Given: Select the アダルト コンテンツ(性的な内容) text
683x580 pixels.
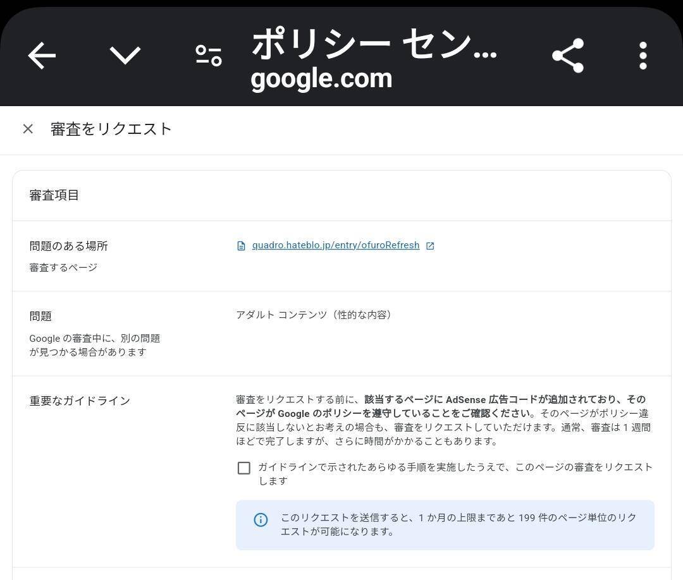Looking at the screenshot, I should coord(314,315).
